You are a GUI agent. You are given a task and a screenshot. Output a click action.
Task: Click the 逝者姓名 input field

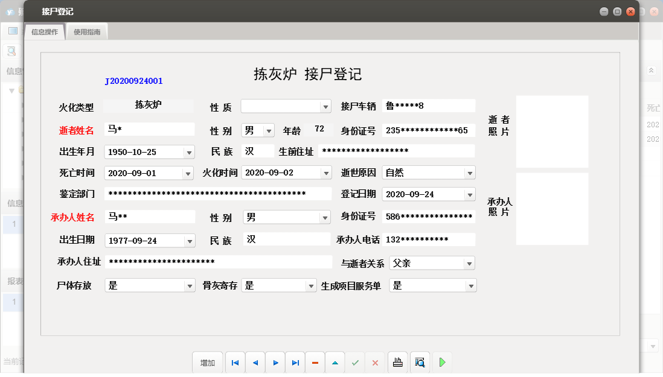click(149, 129)
